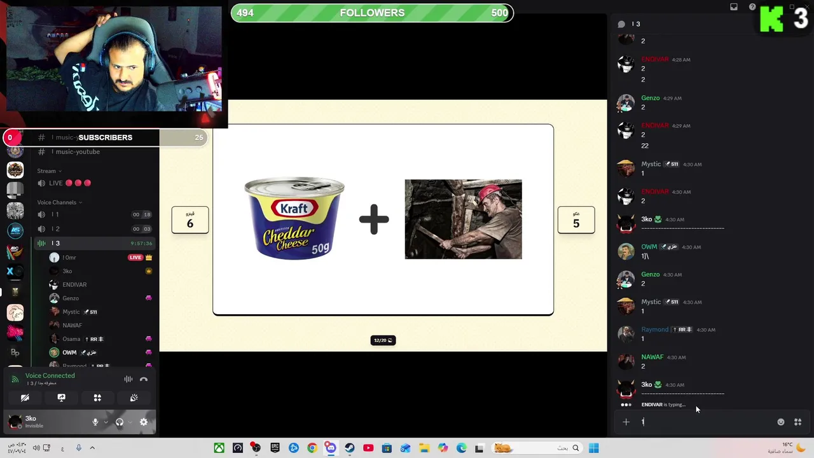The image size is (814, 458).
Task: Open Google Chrome from taskbar
Action: point(312,448)
